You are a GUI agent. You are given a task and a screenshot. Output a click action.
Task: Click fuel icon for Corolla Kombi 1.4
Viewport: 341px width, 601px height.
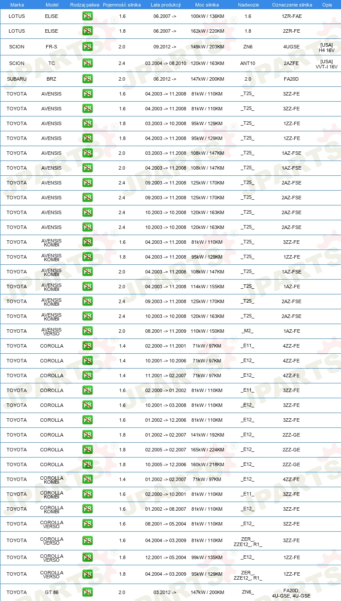click(x=87, y=479)
